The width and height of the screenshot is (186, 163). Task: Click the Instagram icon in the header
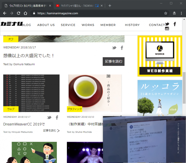click(x=167, y=29)
